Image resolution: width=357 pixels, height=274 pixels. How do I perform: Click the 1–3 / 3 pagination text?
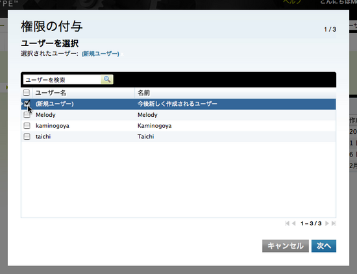point(311,223)
